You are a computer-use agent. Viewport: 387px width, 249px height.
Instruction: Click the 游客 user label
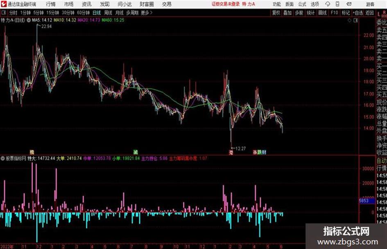[x=370, y=4]
